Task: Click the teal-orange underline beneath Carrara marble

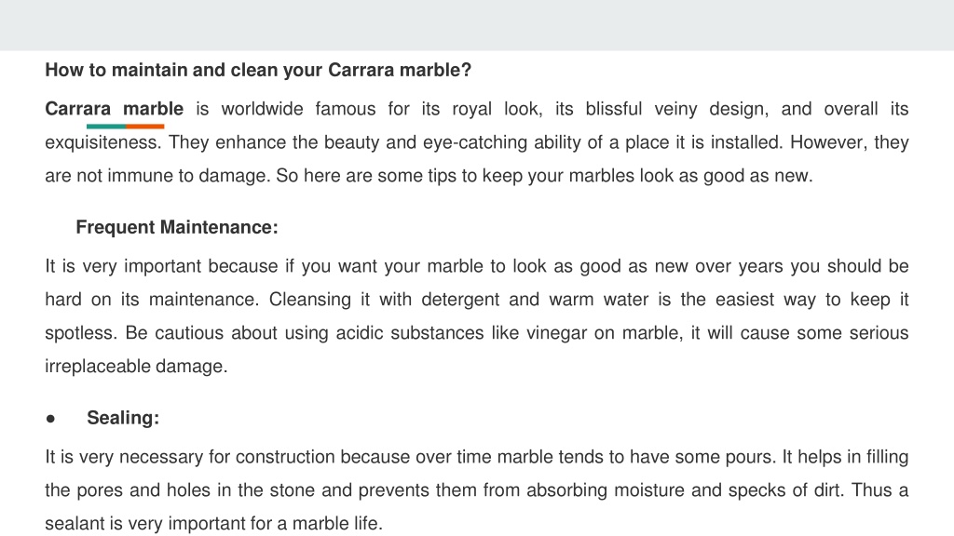Action: coord(126,127)
